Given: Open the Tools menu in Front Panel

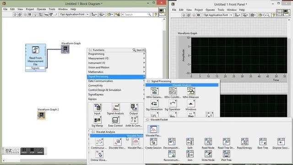Looking at the screenshot, I should [x=221, y=10].
